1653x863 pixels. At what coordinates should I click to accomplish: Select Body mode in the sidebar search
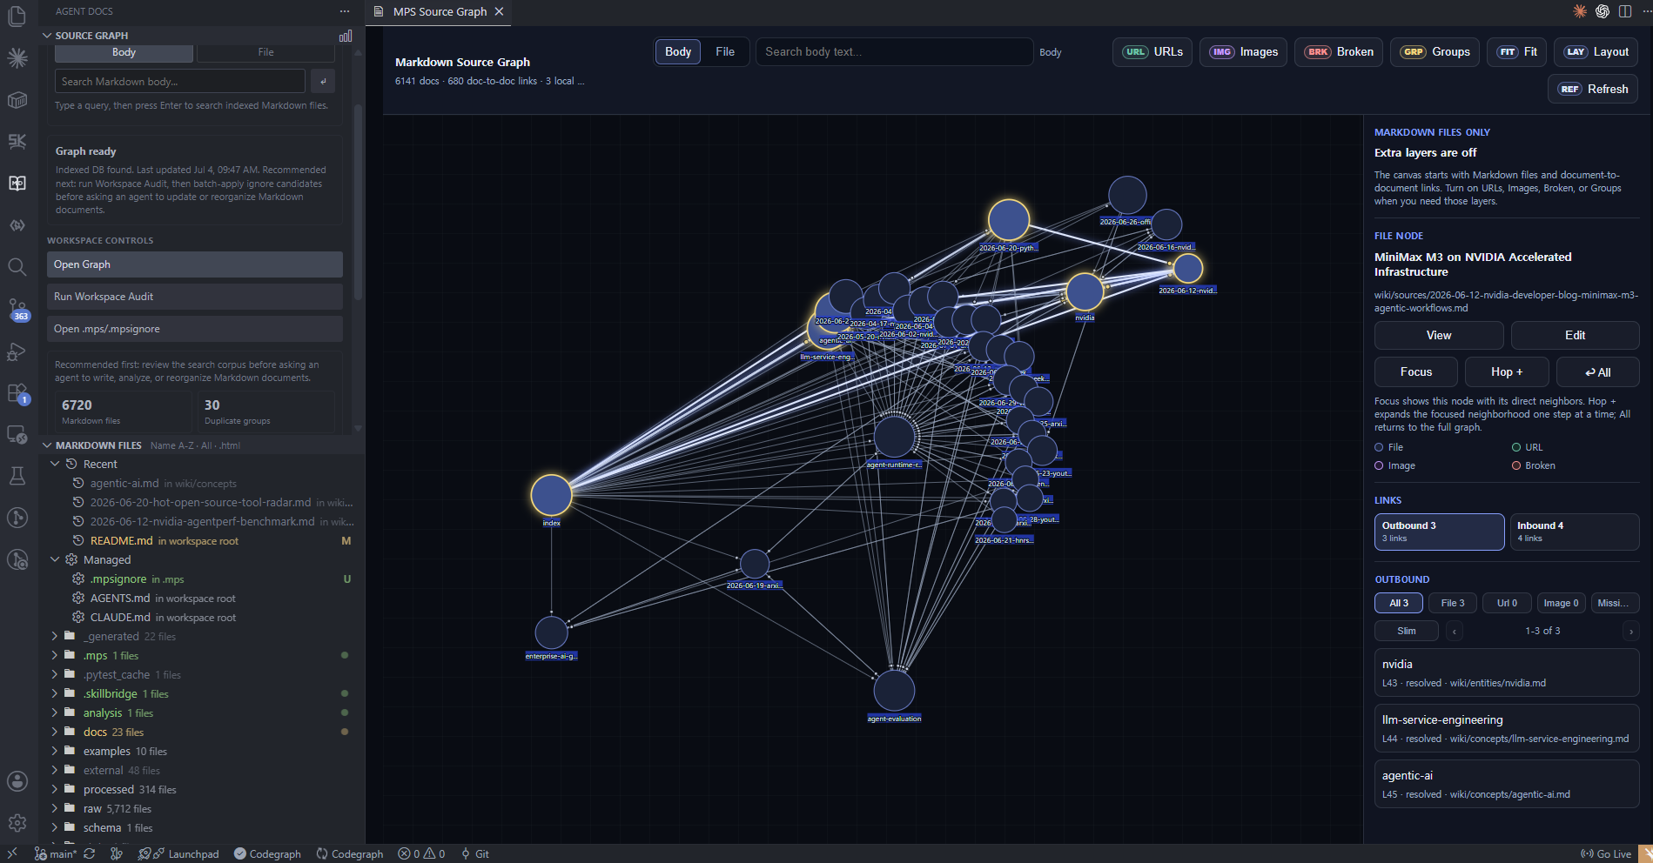pos(124,52)
